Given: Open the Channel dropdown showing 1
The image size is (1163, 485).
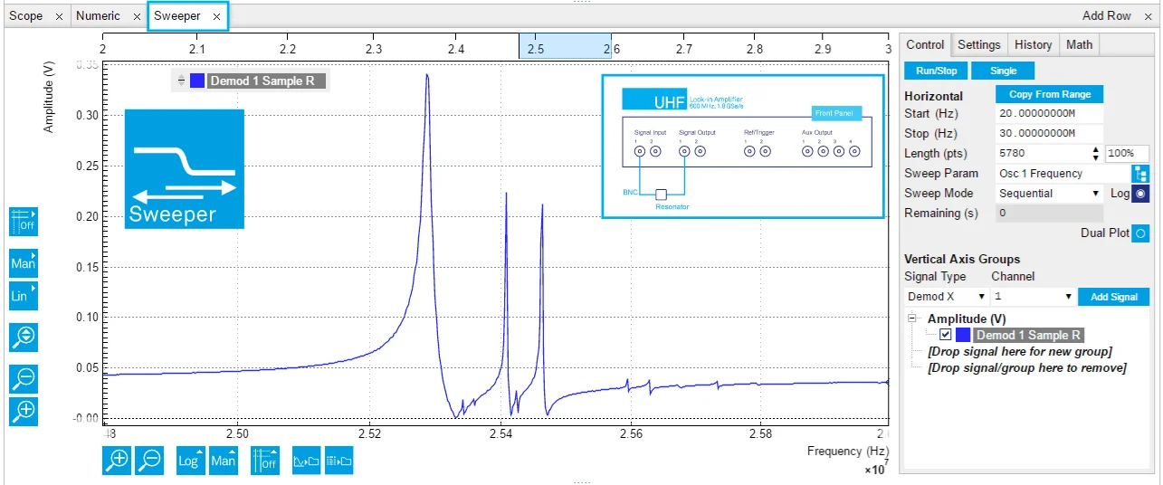Looking at the screenshot, I should pyautogui.click(x=1033, y=297).
